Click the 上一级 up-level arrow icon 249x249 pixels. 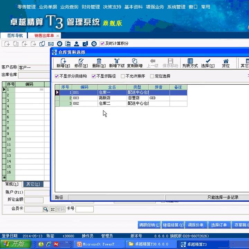153,61
